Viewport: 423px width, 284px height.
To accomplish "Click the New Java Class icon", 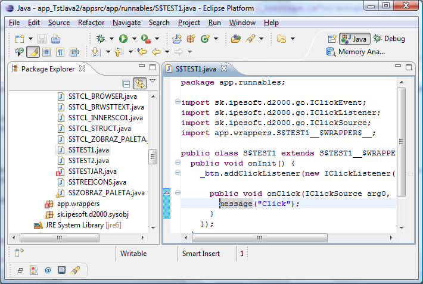I will pyautogui.click(x=205, y=39).
